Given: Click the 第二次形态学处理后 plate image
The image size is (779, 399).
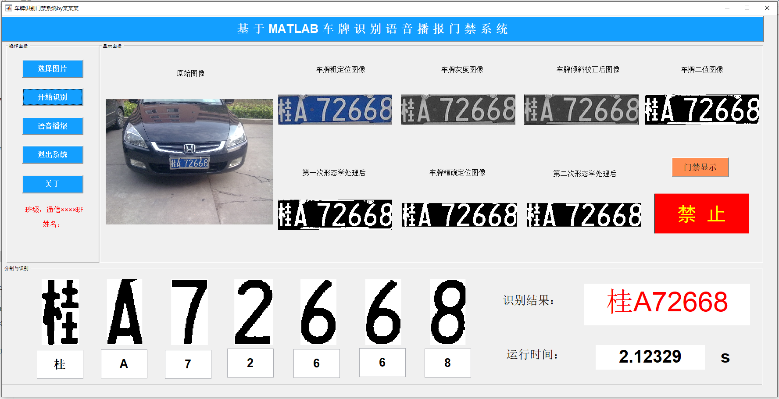Looking at the screenshot, I should point(584,215).
